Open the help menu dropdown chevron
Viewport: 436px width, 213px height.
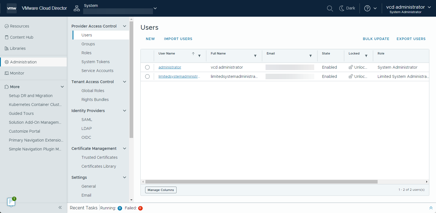(375, 8)
